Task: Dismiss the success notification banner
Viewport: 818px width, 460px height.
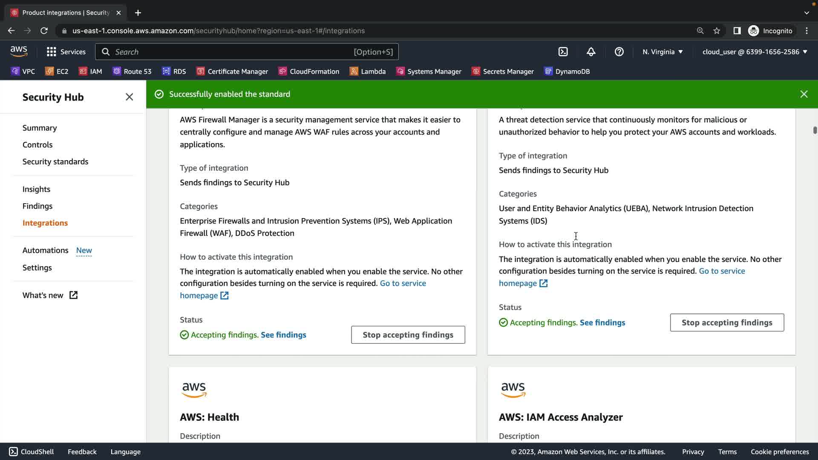Action: point(804,94)
